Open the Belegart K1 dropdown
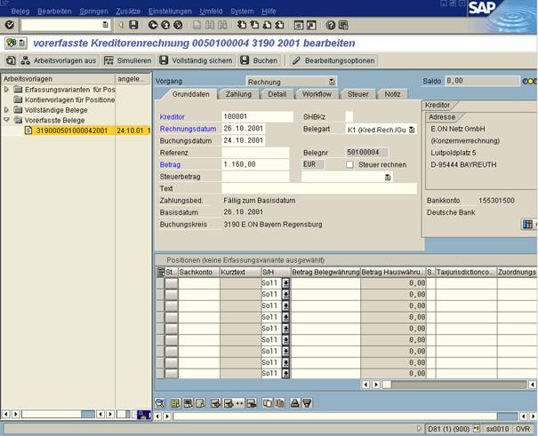538x436 pixels. [412, 130]
